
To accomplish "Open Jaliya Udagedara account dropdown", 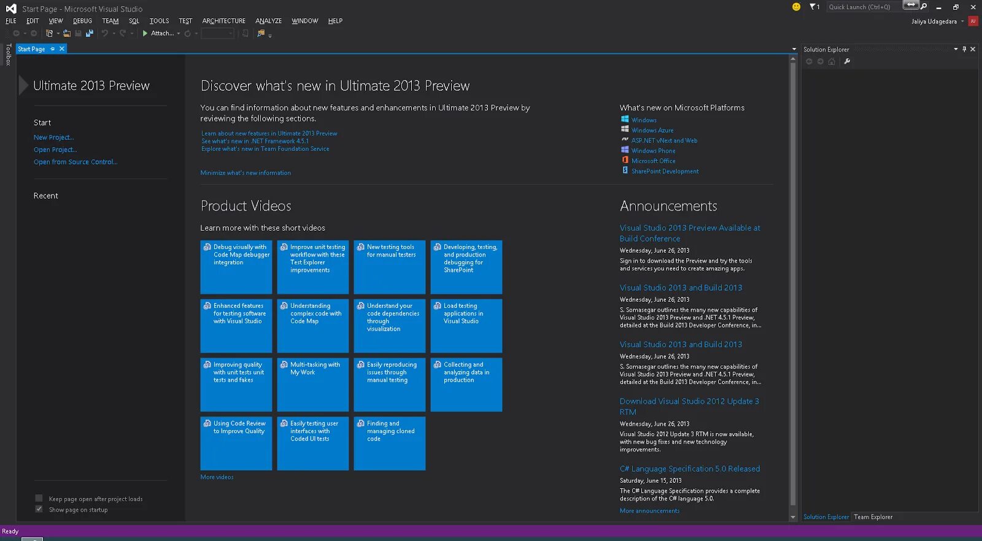I will tap(962, 21).
